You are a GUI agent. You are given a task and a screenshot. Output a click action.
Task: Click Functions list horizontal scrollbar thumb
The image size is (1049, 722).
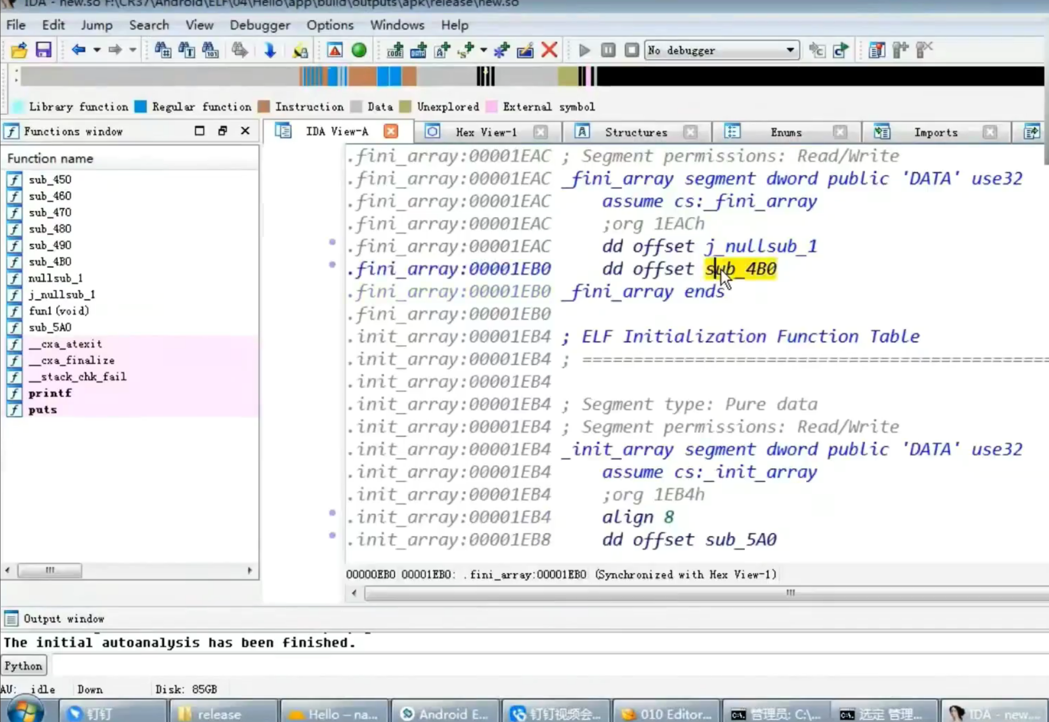[50, 570]
